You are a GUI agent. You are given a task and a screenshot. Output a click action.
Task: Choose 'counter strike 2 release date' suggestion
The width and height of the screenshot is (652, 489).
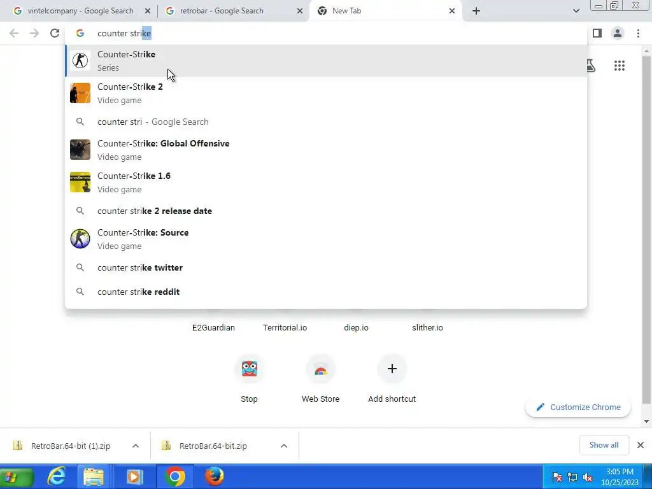click(326, 211)
